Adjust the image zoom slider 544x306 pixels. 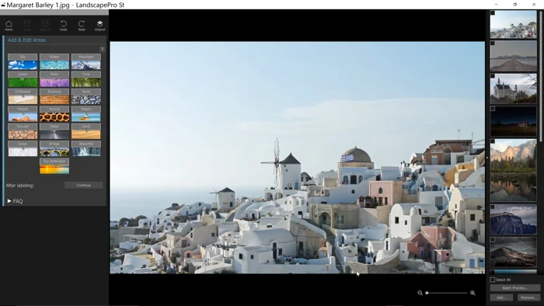pyautogui.click(x=447, y=293)
